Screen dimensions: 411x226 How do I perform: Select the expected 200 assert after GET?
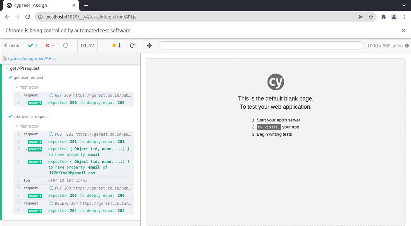(73, 103)
